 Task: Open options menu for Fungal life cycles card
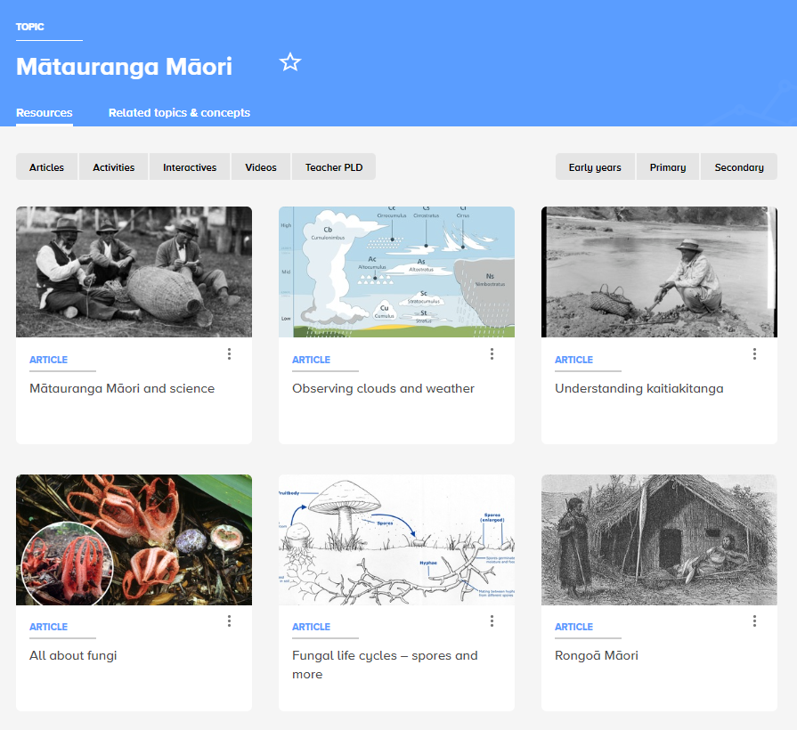coord(492,620)
